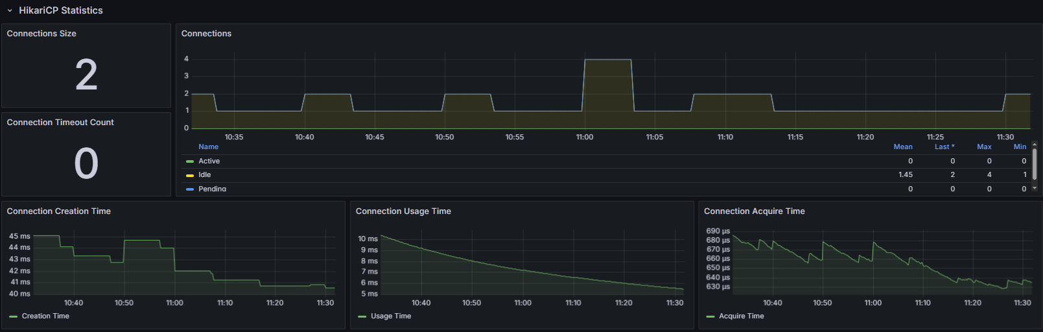Open the Connection Acquire Time panel menu
This screenshot has height=332, width=1043.
(x=754, y=211)
